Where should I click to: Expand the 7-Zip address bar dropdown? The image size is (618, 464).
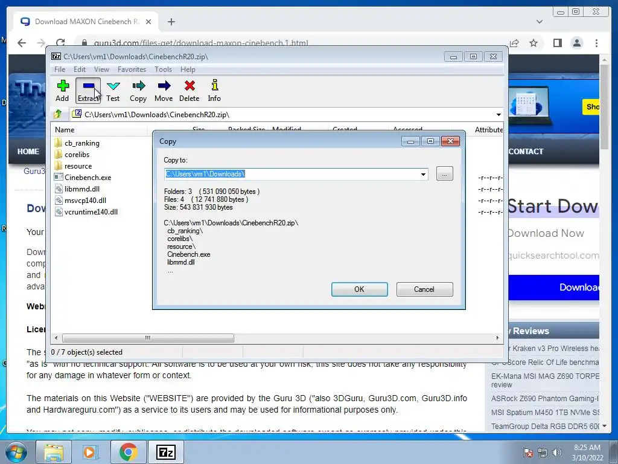click(x=499, y=114)
